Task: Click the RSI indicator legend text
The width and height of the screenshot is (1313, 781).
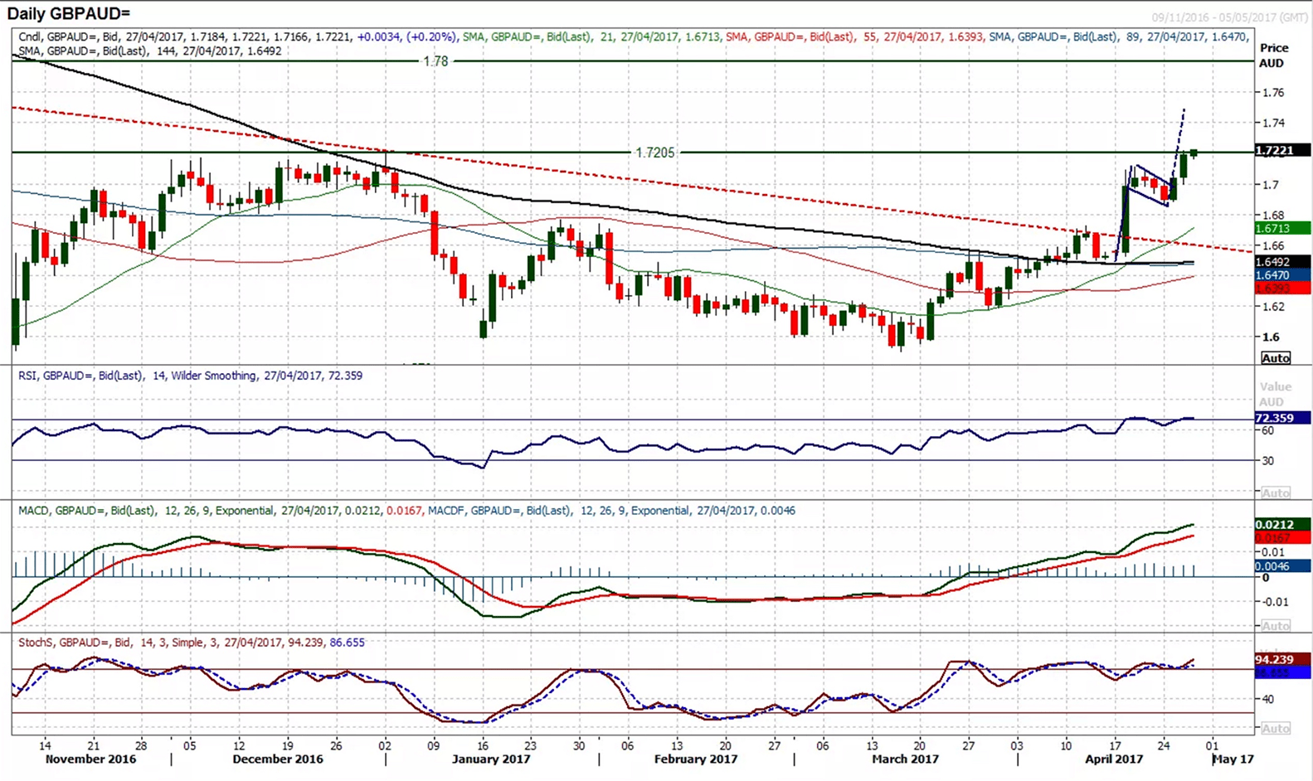Action: pos(190,376)
